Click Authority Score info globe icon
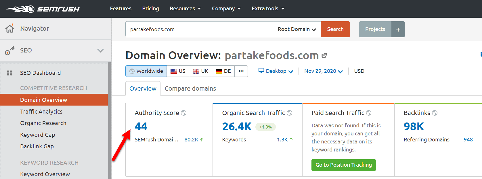 pos(183,113)
